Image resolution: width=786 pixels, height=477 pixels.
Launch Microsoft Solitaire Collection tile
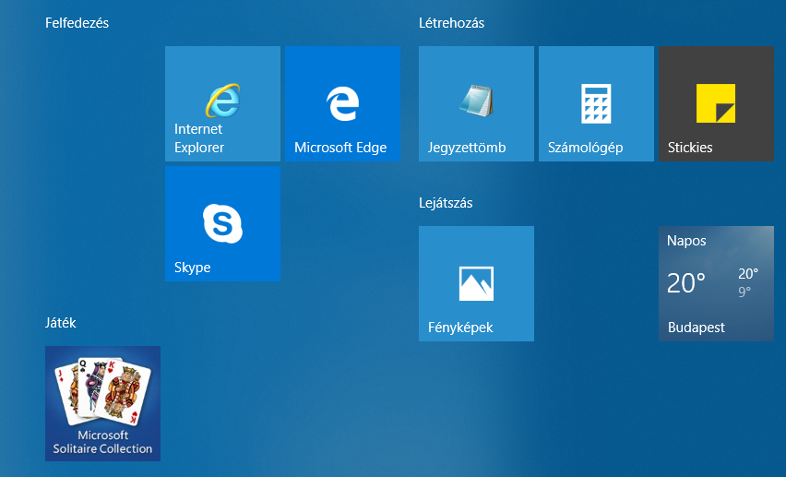click(102, 404)
